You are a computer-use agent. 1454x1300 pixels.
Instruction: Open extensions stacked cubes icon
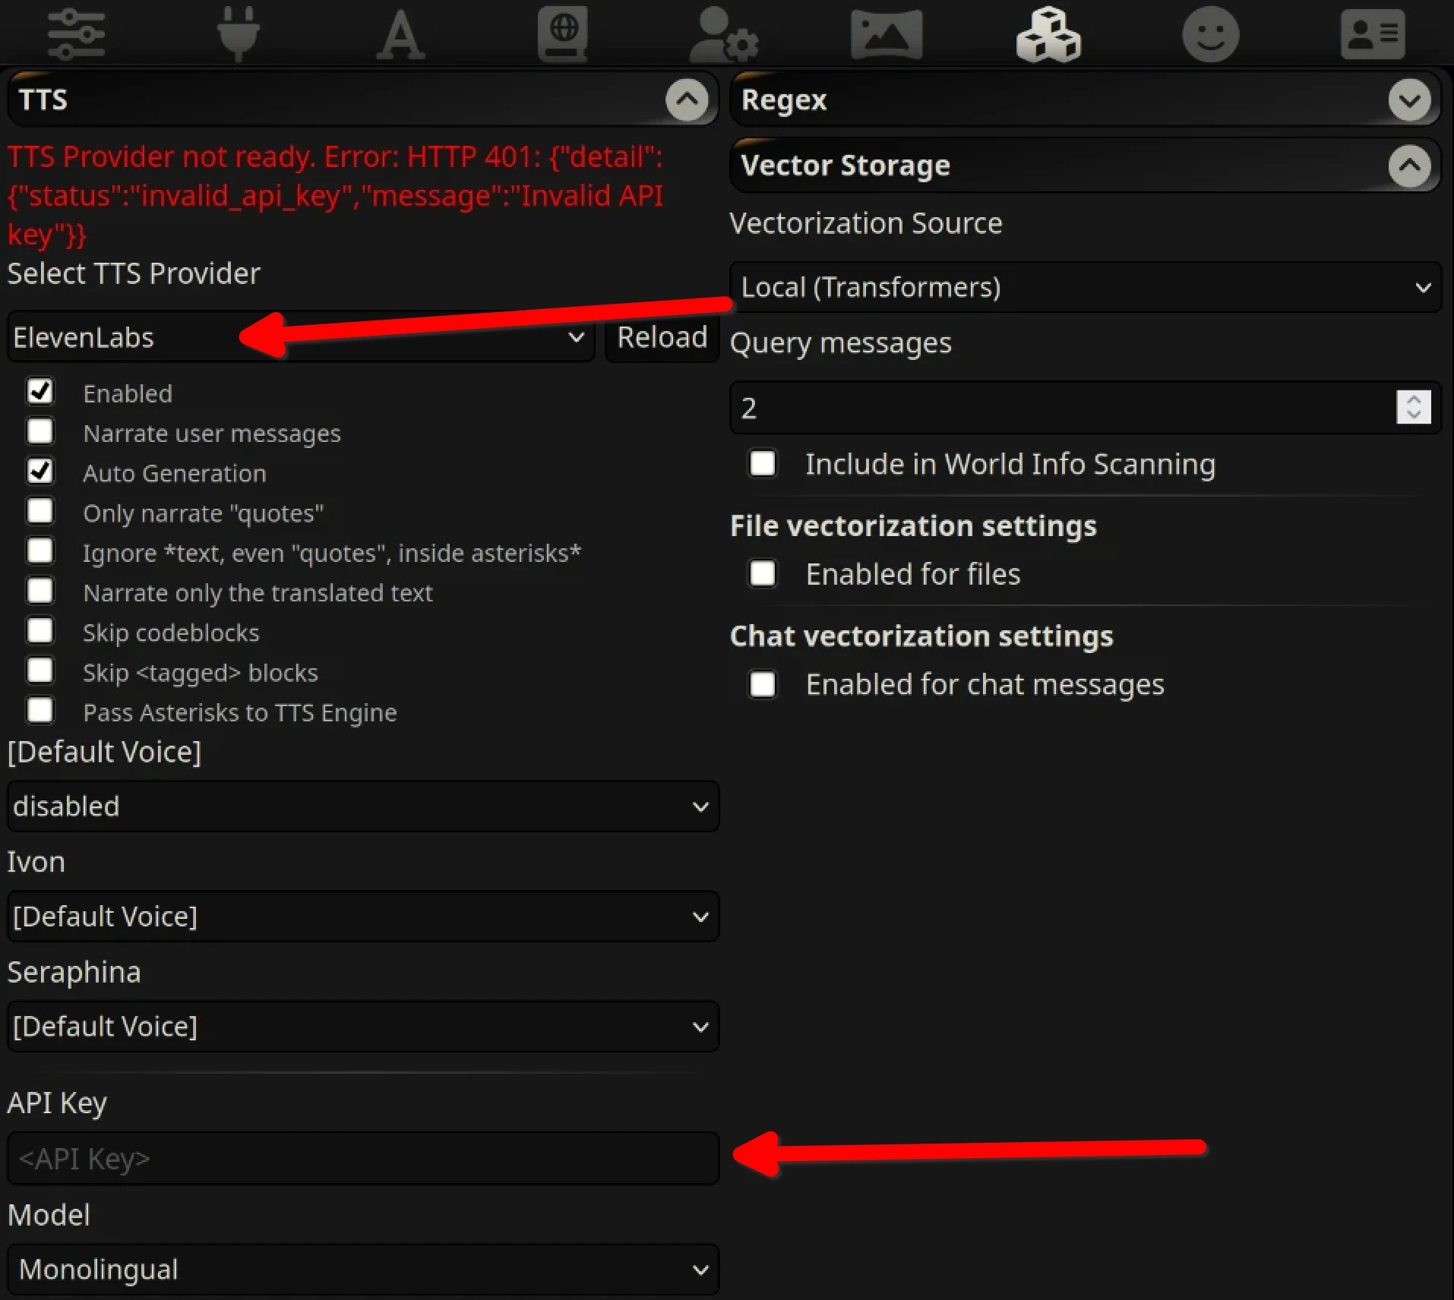pos(1048,33)
